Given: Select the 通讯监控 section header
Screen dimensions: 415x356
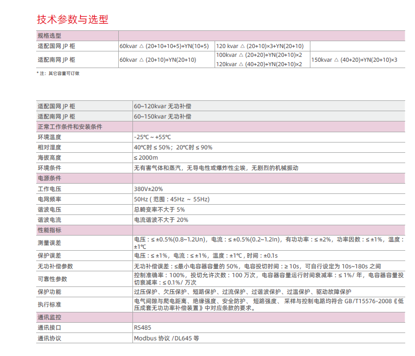Looking at the screenshot, I should [x=49, y=317].
